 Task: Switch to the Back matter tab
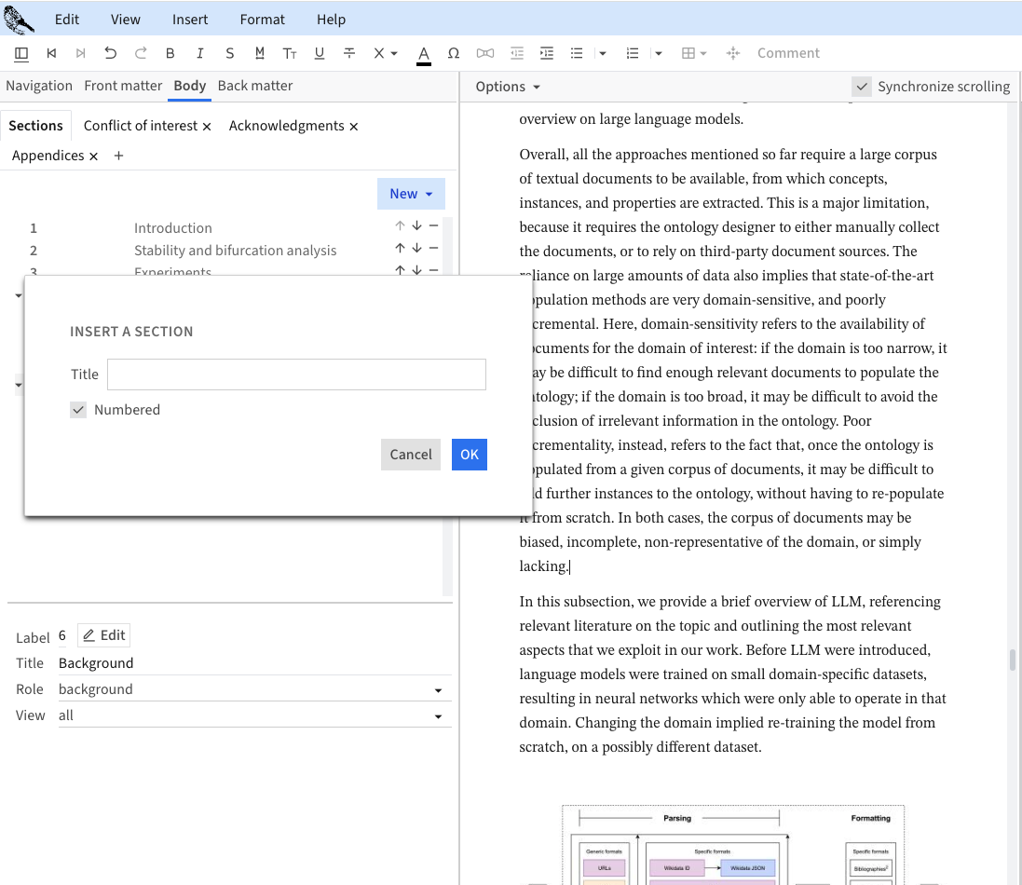[x=255, y=86]
